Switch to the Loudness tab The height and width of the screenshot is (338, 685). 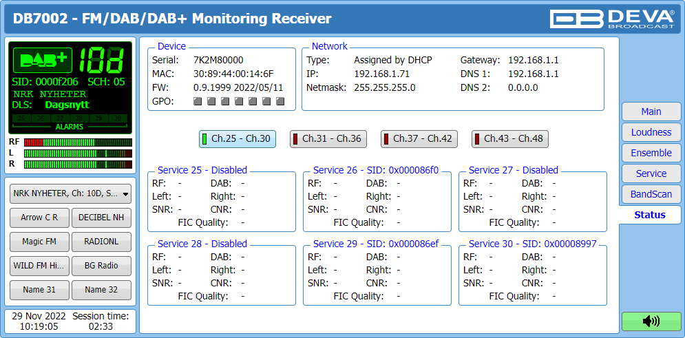tap(651, 132)
